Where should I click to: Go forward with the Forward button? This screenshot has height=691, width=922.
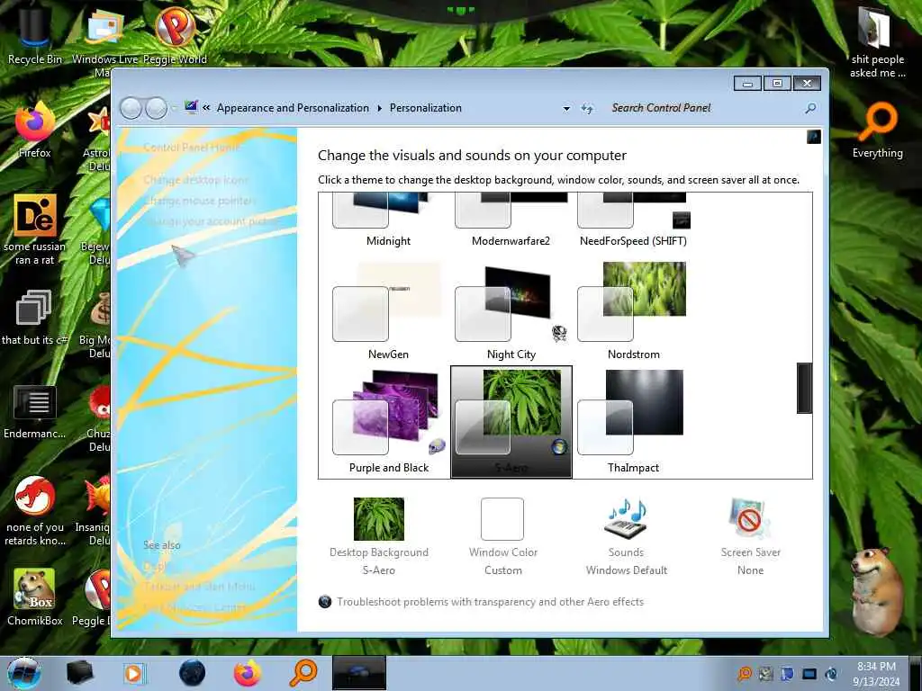[x=156, y=108]
